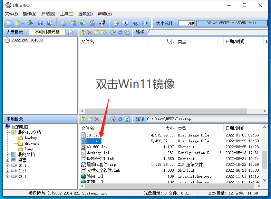271x199 pixels.
Task: Click the 大小总计 0KB field
Action: (x=186, y=23)
